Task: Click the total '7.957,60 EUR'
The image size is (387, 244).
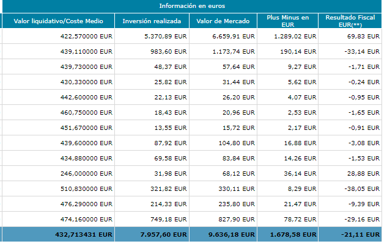Action: [x=152, y=235]
